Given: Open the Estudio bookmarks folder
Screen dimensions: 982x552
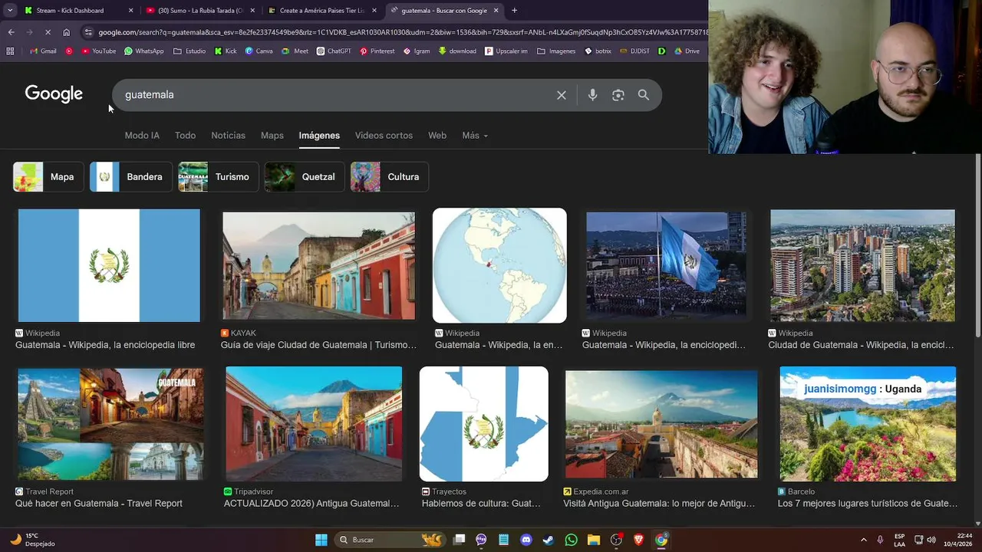Looking at the screenshot, I should pyautogui.click(x=189, y=51).
